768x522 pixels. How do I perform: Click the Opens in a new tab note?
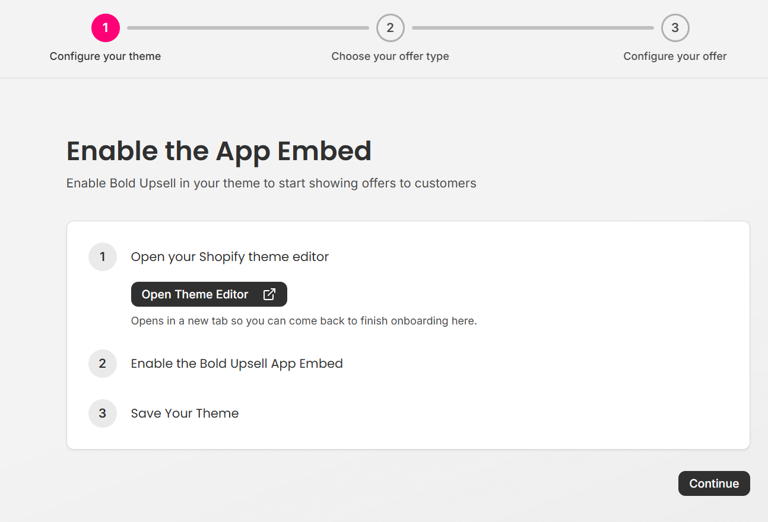click(x=304, y=321)
